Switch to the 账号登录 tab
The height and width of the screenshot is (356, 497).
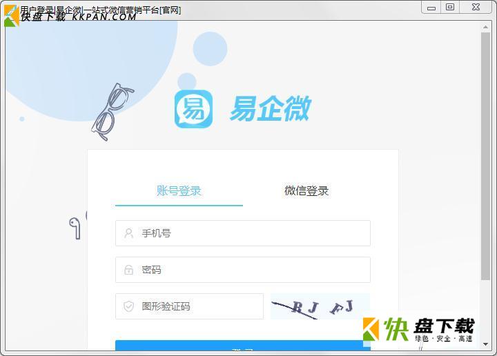[179, 191]
